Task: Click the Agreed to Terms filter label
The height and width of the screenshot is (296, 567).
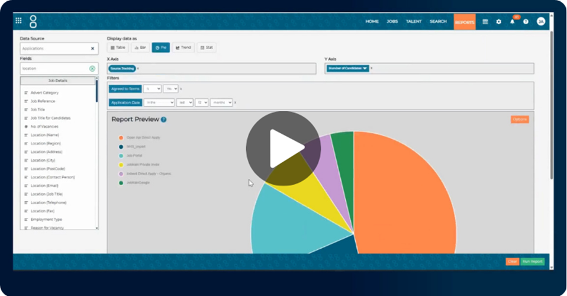Action: tap(125, 89)
